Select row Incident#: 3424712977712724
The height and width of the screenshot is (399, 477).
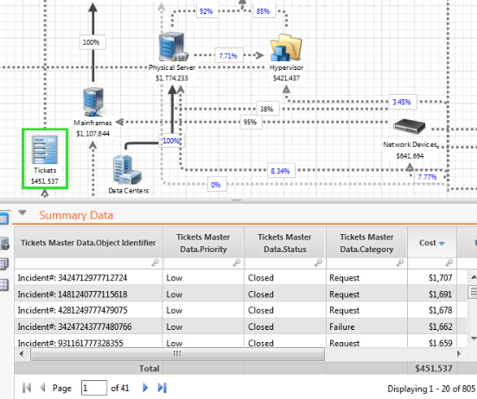pos(240,277)
